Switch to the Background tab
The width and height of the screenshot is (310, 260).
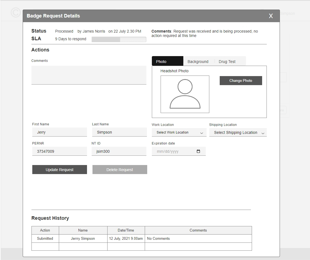coord(198,62)
